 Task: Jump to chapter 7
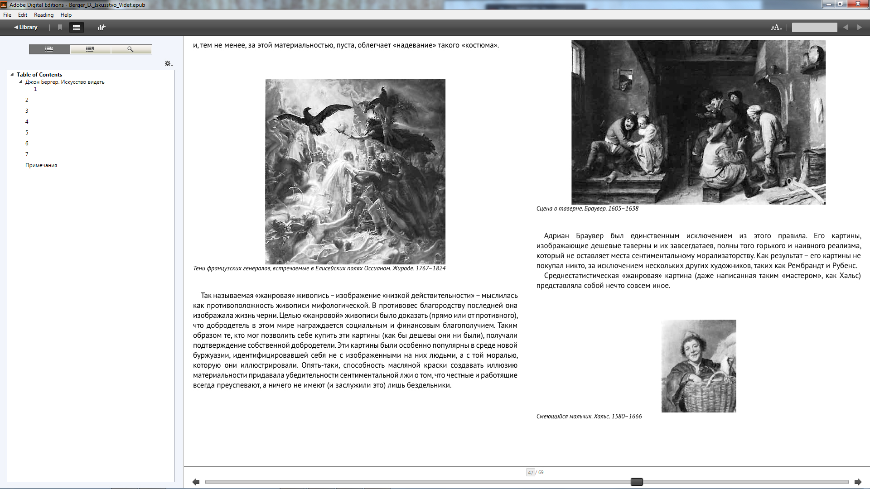coord(27,154)
